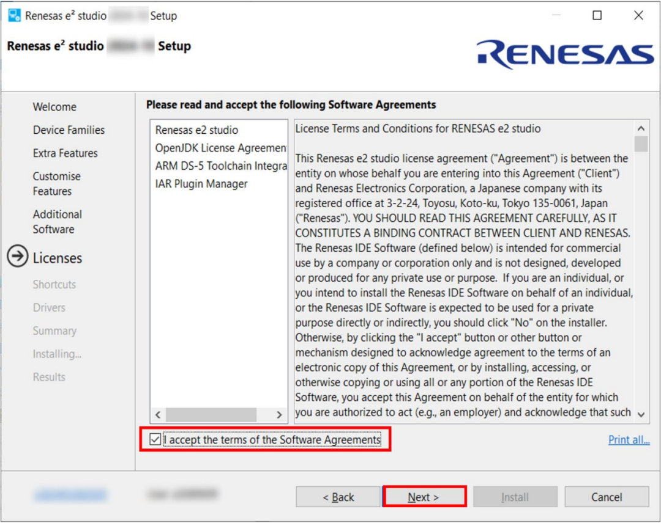Open the Print all link
The height and width of the screenshot is (523, 661).
point(629,440)
